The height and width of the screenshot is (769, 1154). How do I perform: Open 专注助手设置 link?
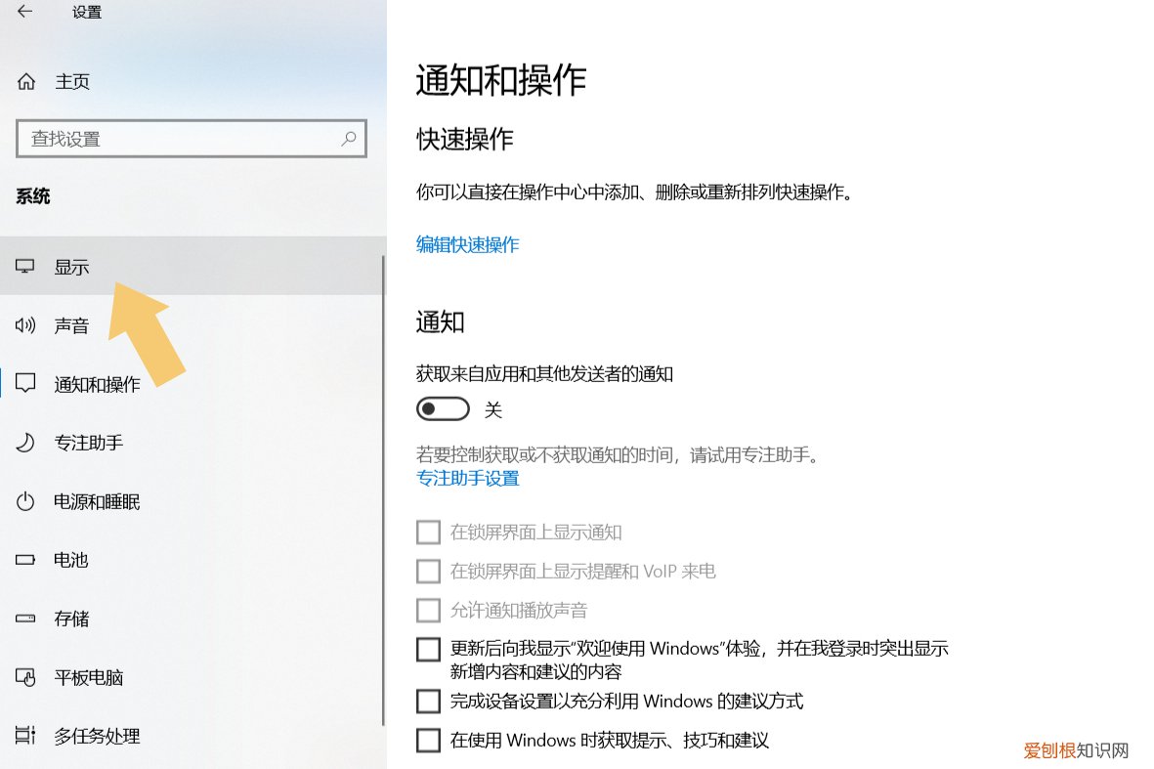pos(468,478)
